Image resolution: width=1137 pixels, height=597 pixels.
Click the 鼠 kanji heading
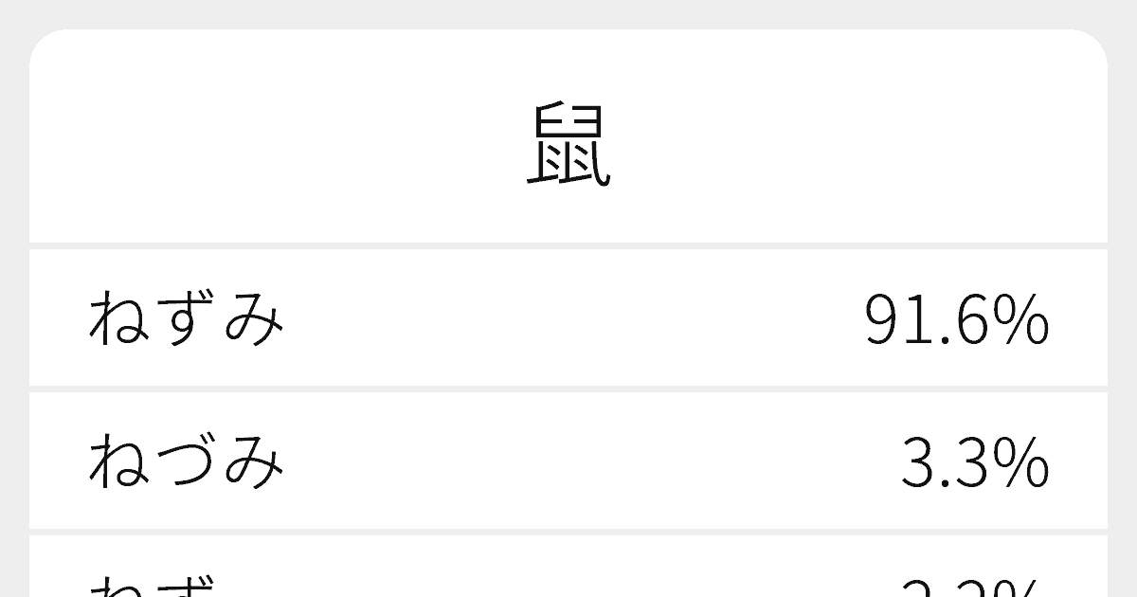tap(568, 147)
